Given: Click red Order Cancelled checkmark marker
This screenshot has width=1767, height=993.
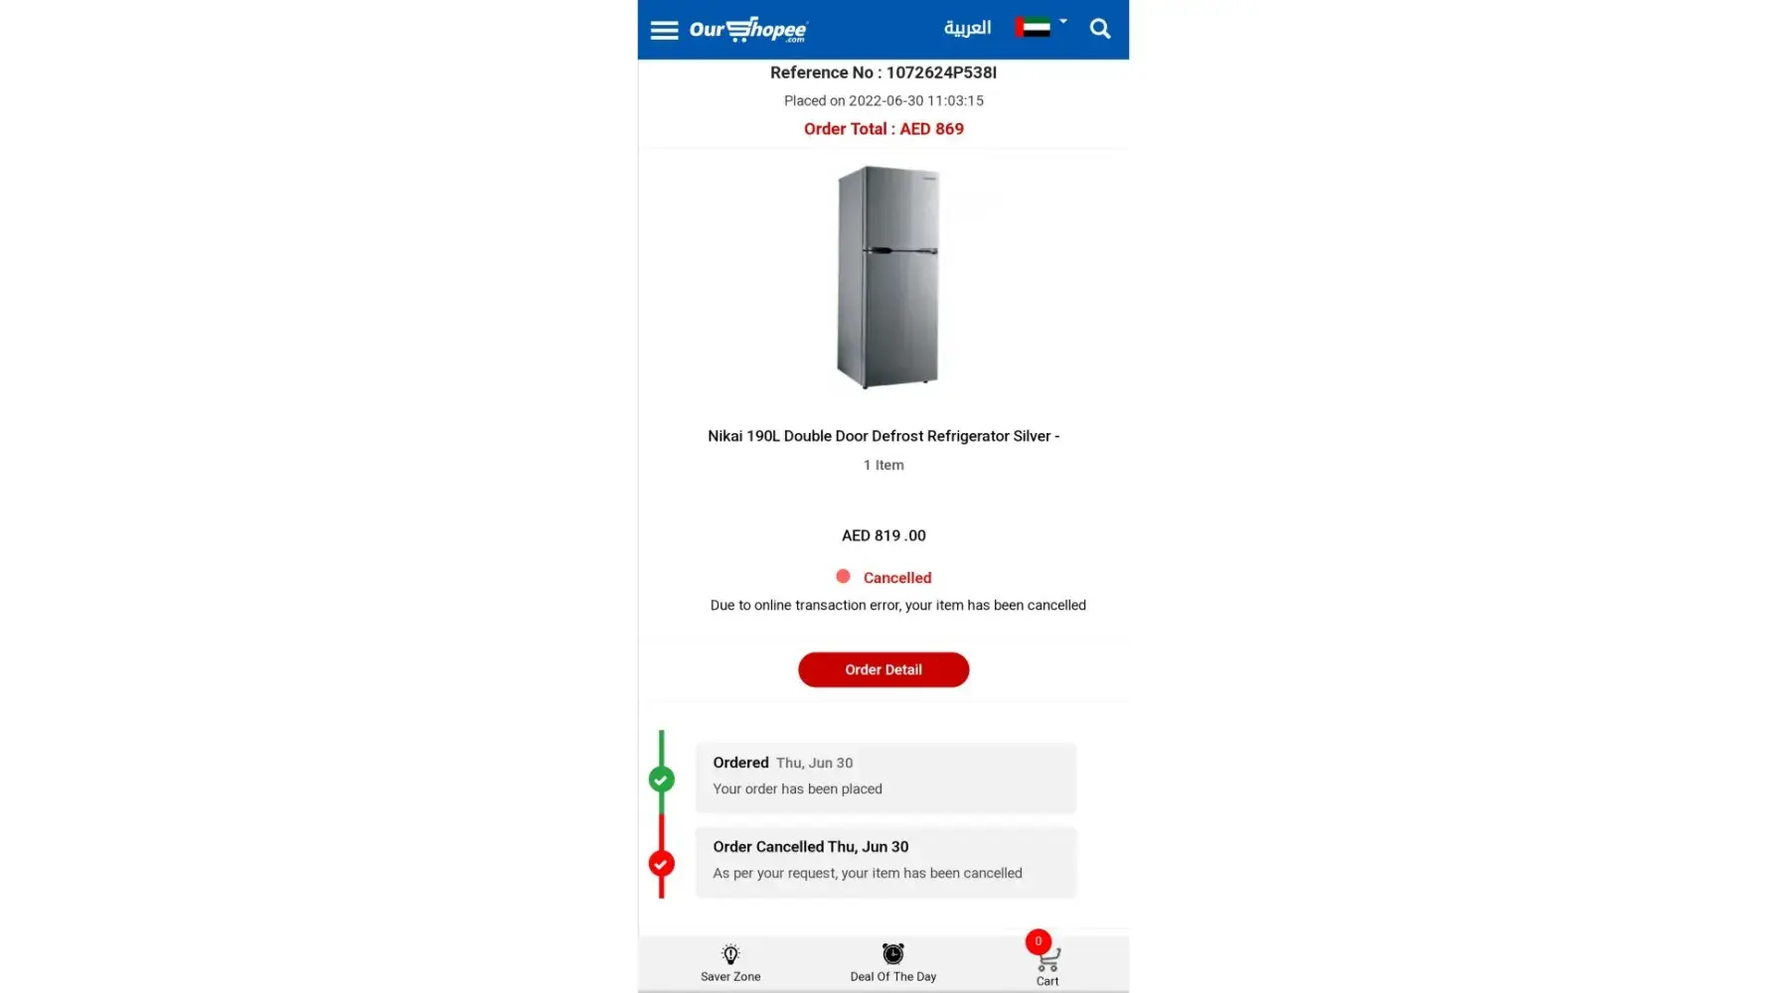Looking at the screenshot, I should tap(661, 864).
